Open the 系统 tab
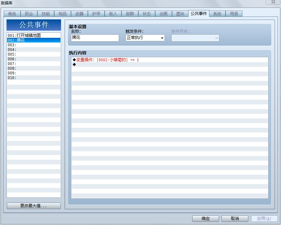 pos(217,14)
